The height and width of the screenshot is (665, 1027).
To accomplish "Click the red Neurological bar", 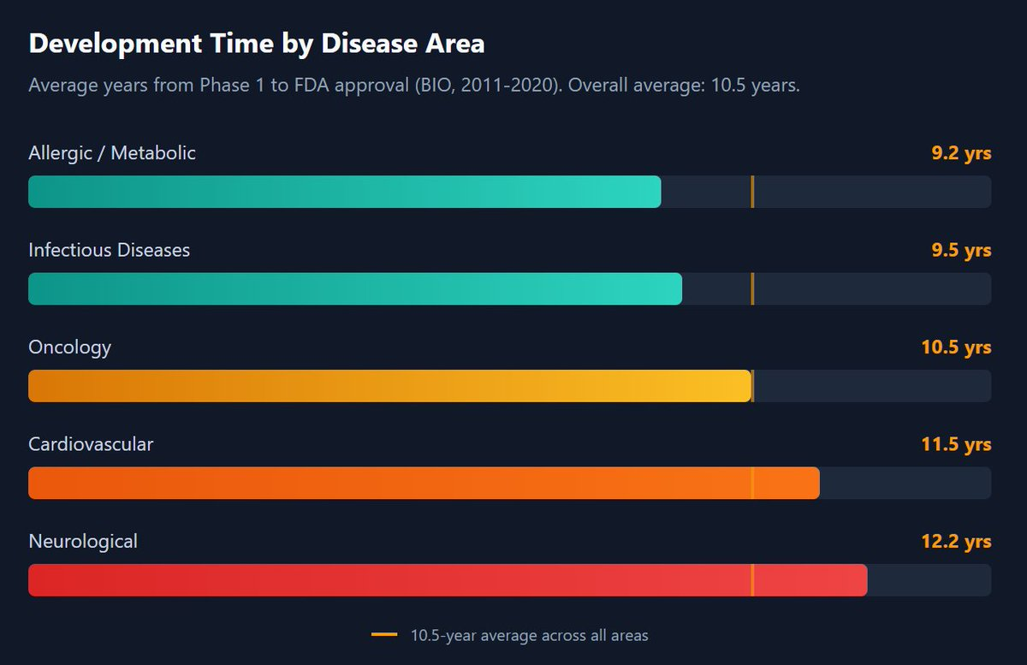I will tap(448, 580).
